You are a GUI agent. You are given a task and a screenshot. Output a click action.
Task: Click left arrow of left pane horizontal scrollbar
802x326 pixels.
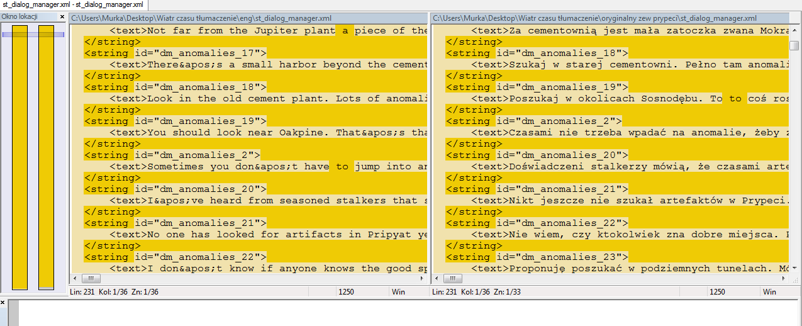coord(75,279)
